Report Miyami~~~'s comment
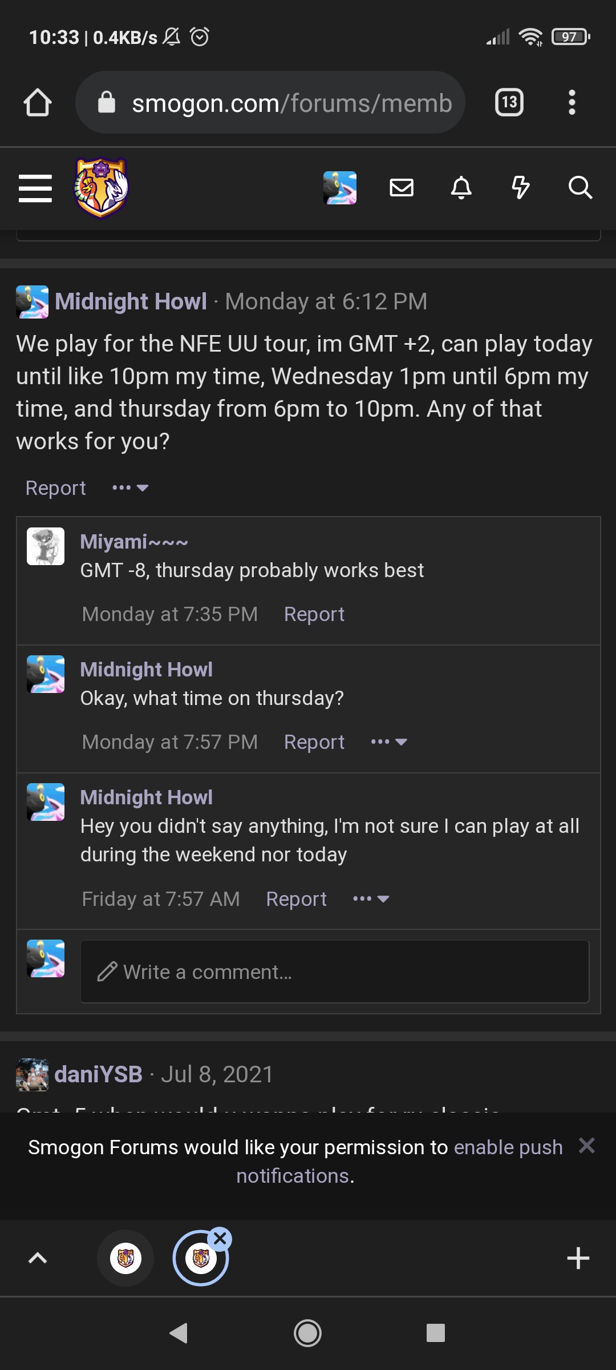 pos(314,614)
